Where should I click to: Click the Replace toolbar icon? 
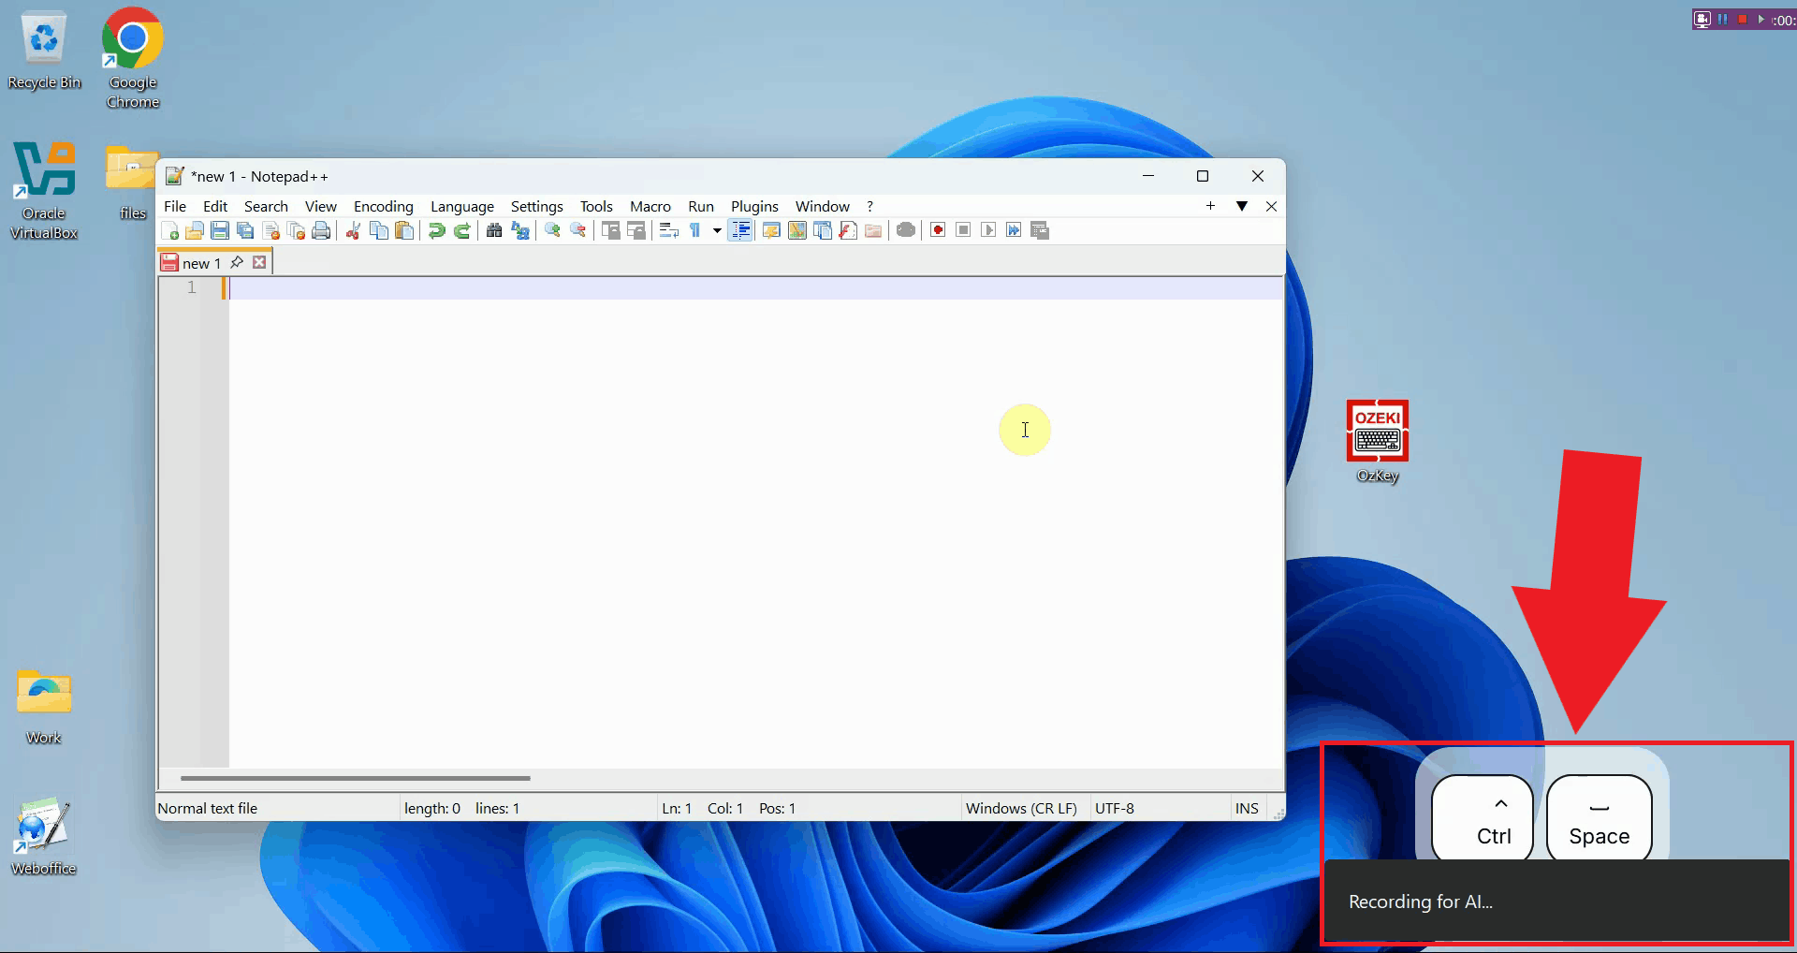pos(520,230)
